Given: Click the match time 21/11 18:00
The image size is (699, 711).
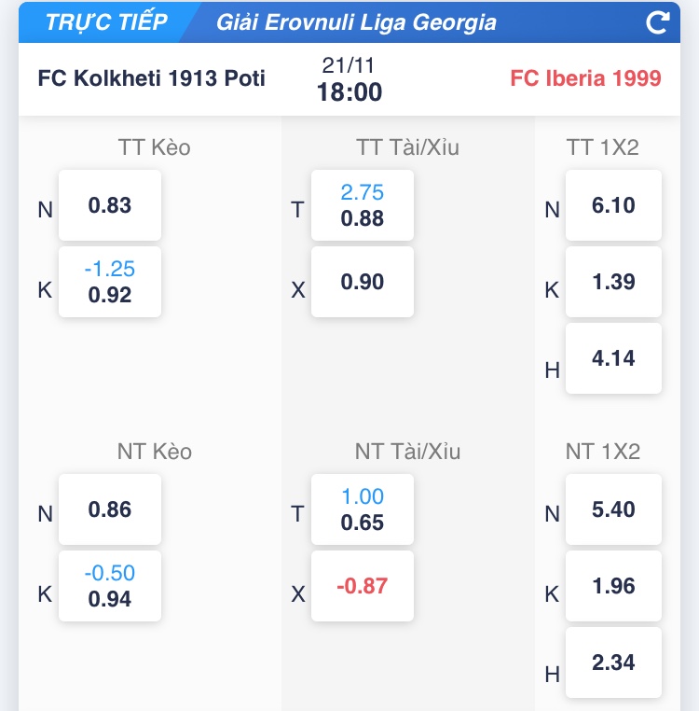Looking at the screenshot, I should [349, 80].
